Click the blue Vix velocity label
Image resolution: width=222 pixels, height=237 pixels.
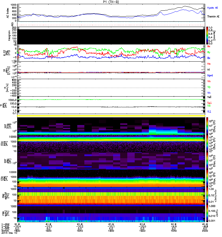[x=209, y=93]
